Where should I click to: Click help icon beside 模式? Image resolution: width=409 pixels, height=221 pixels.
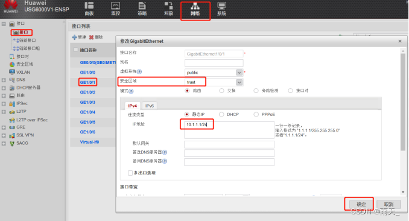point(131,91)
